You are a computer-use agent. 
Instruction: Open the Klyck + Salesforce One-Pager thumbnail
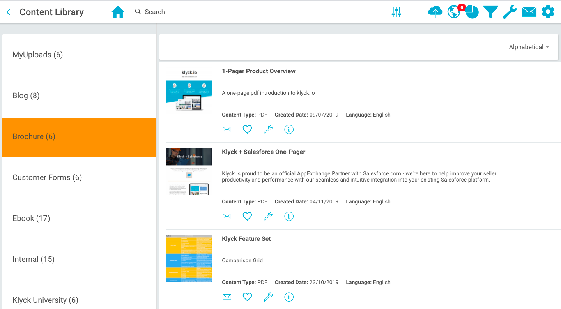[x=189, y=171]
